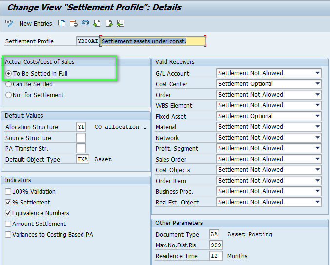The image size is (330, 265).
Task: Click the Residence Time field
Action: coord(216,256)
